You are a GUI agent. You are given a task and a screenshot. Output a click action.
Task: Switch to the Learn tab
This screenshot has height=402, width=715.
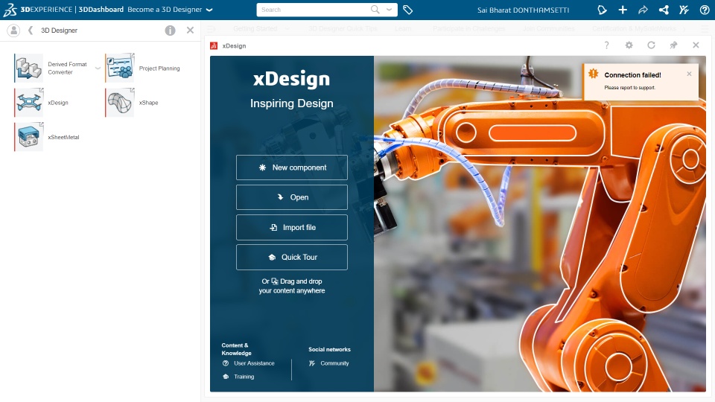(403, 29)
